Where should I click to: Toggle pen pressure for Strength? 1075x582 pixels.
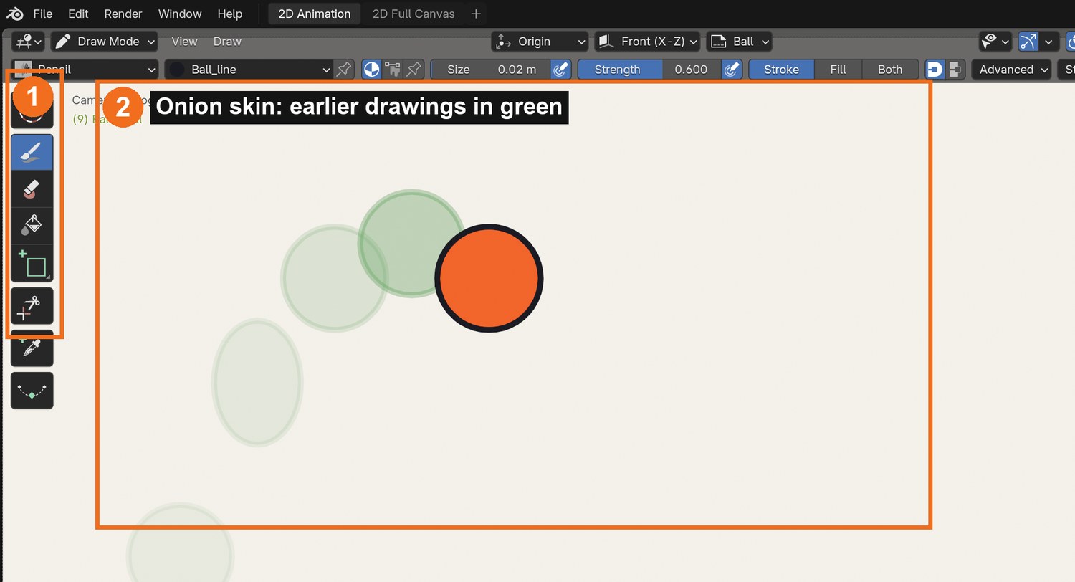(731, 70)
